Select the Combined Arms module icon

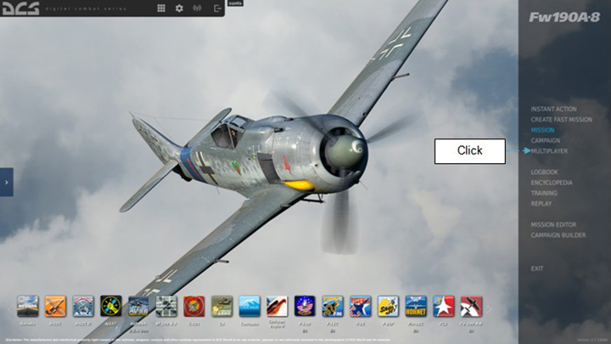[222, 306]
